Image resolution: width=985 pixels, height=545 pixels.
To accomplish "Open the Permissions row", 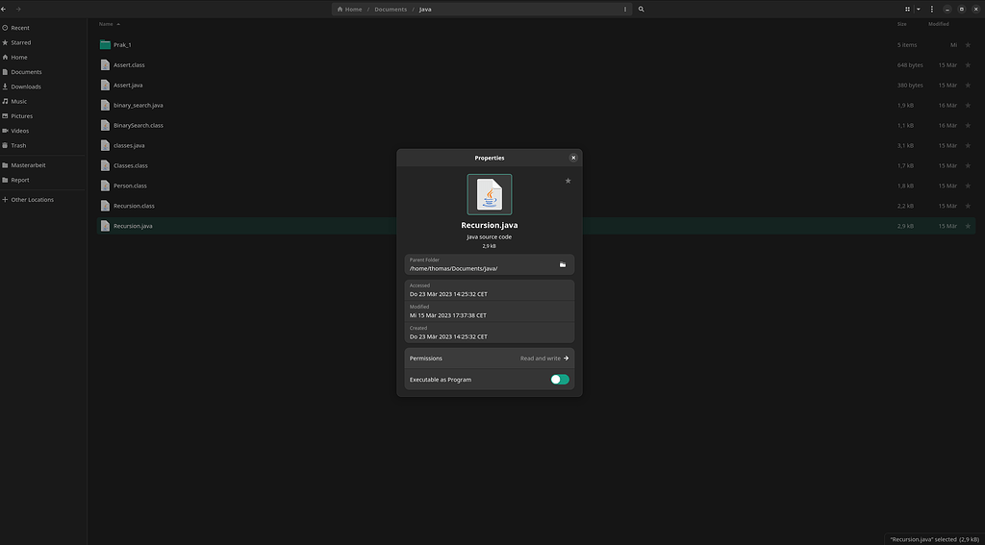I will click(489, 359).
